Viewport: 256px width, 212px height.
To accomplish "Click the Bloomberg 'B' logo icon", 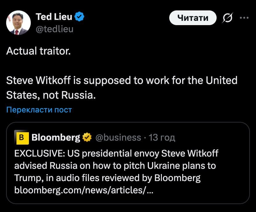I will 22,138.
